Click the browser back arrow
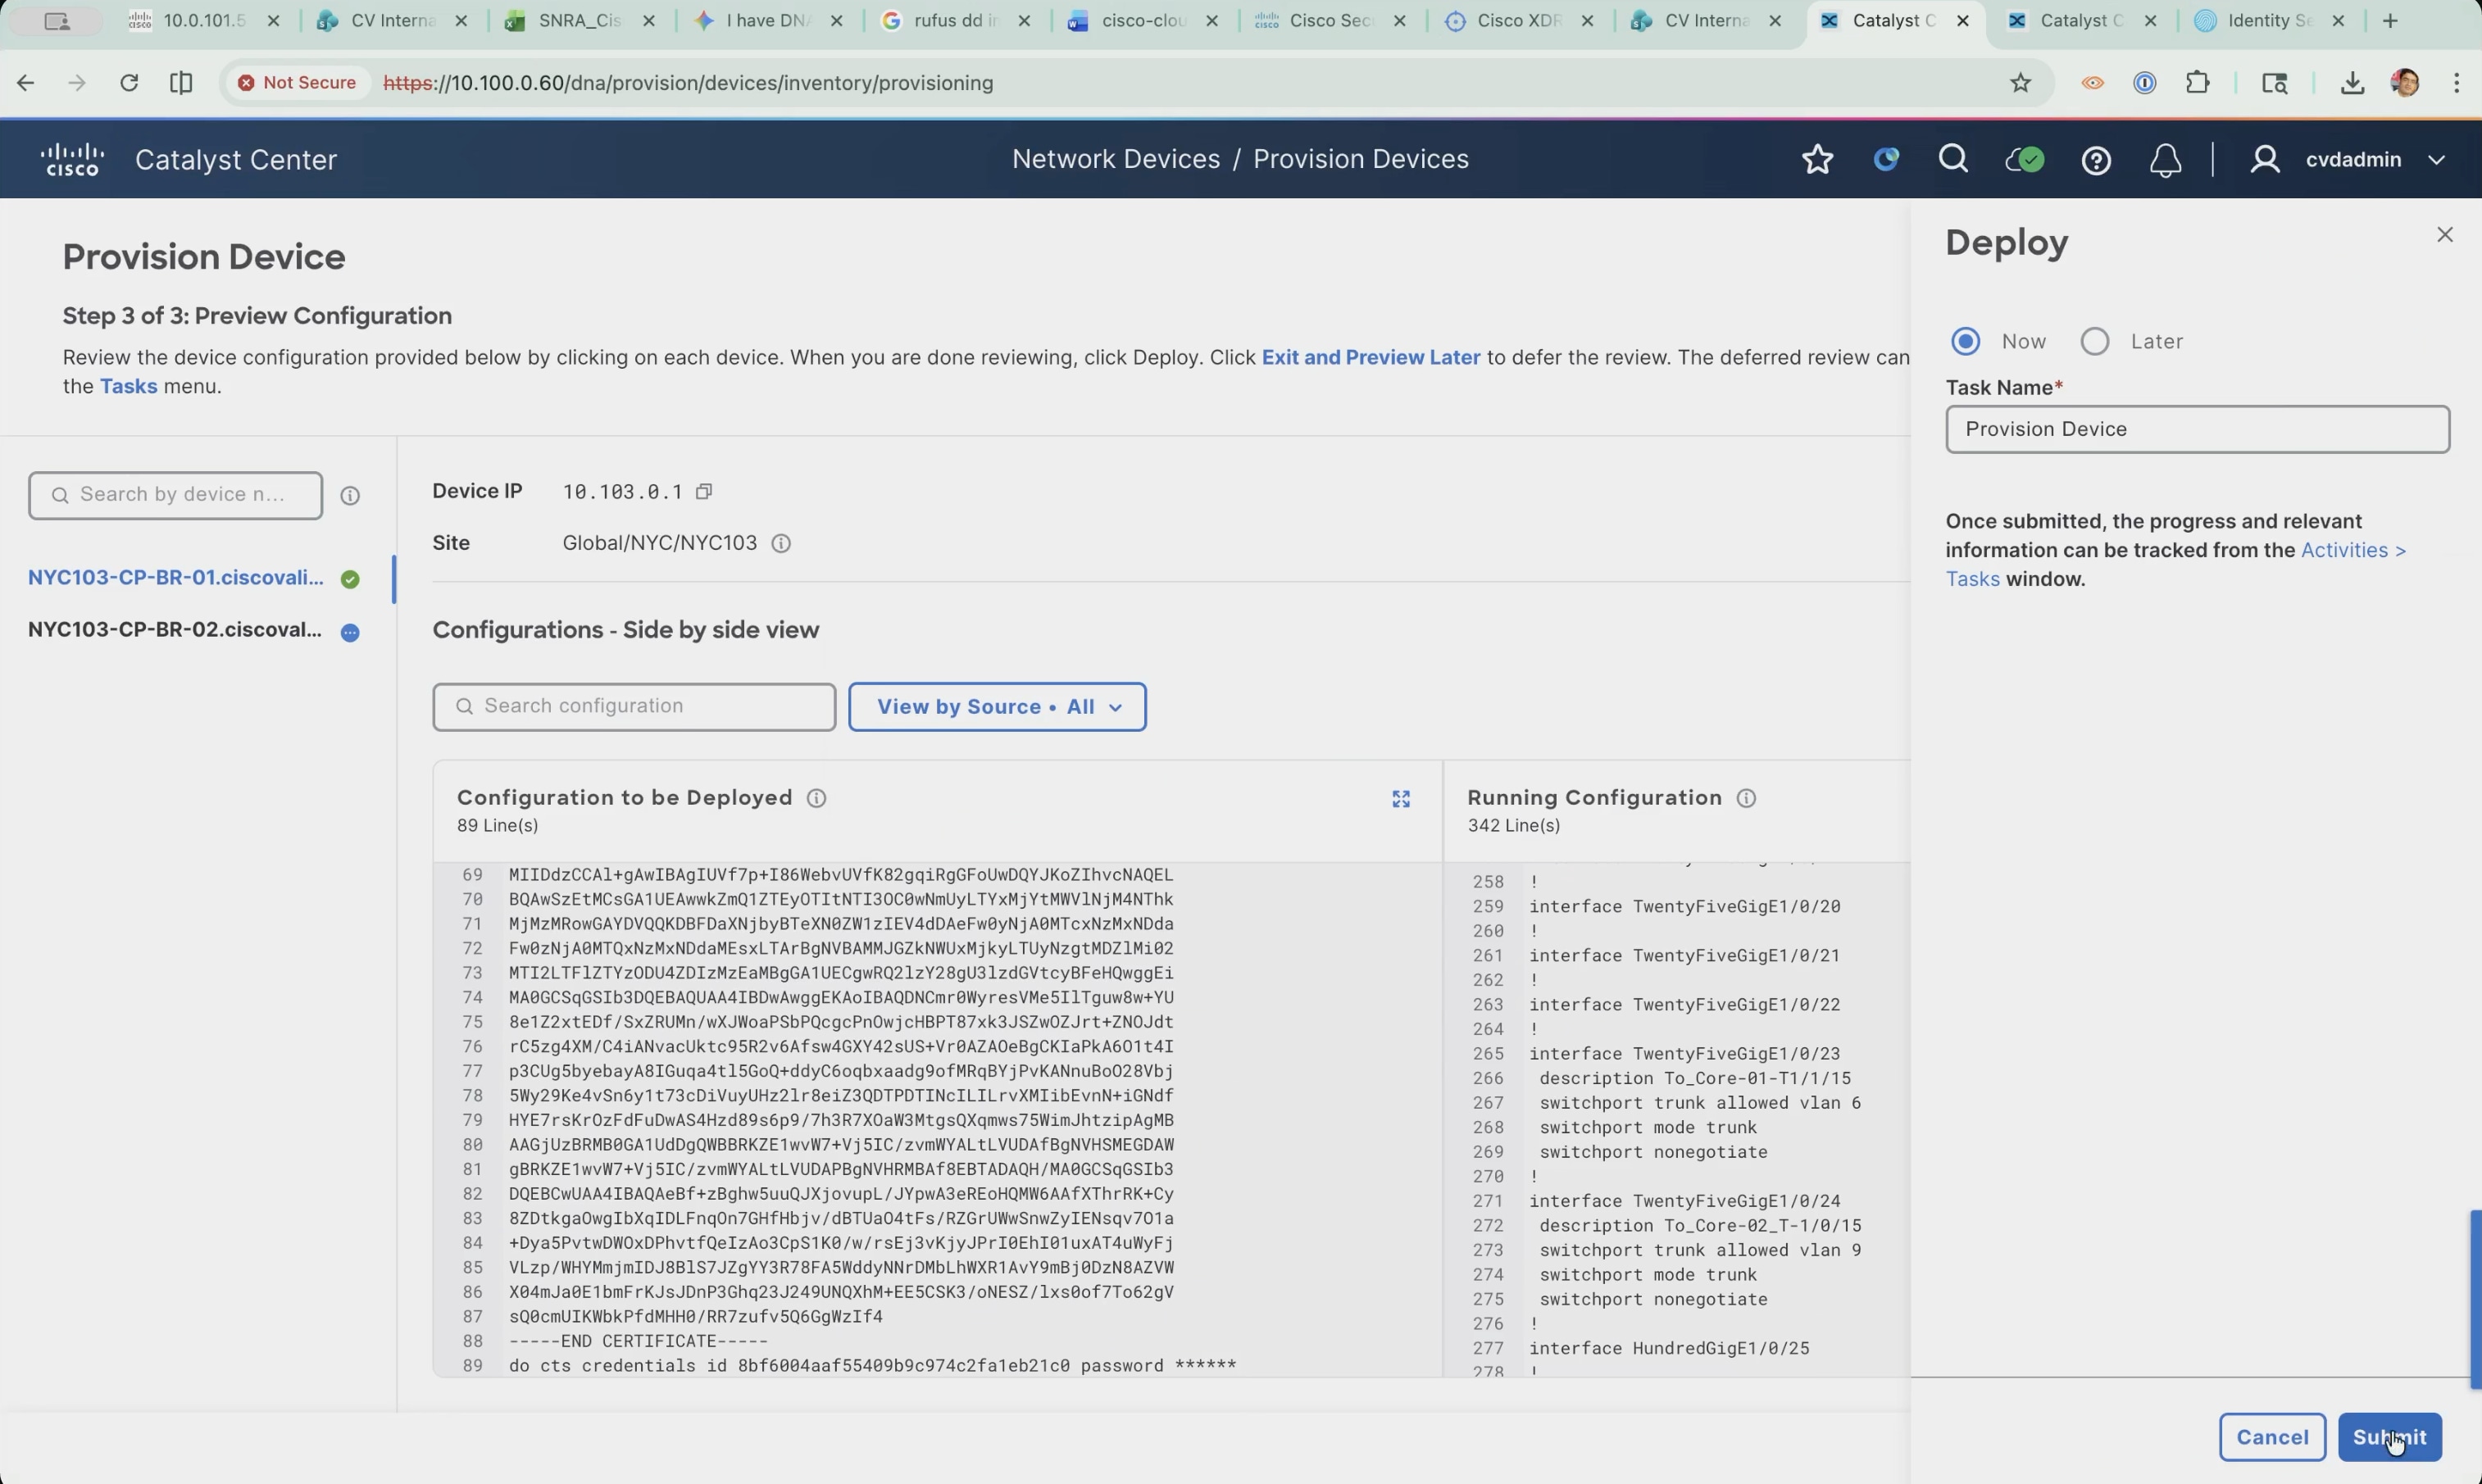Screen dimensions: 2482x1484 coord(26,83)
